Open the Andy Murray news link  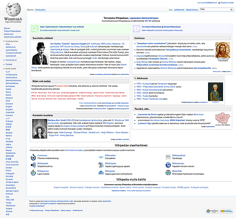pos(141,62)
